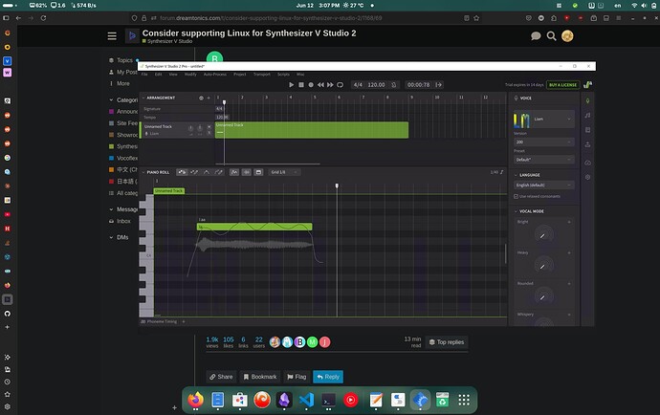Open Firefox from the dock
This screenshot has width=660, height=415.
click(x=195, y=400)
